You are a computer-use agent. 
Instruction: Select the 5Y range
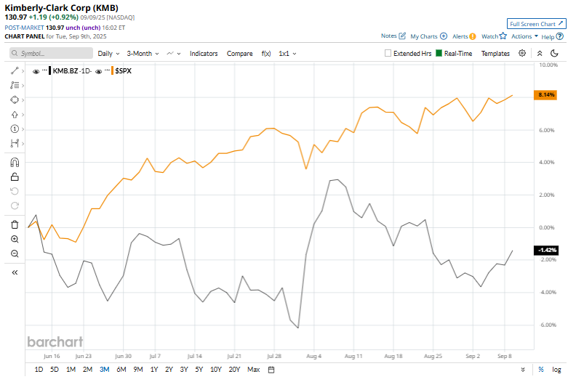199,370
